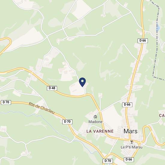Select the partial CA label at right edge
The image size is (165, 165).
[162, 115]
